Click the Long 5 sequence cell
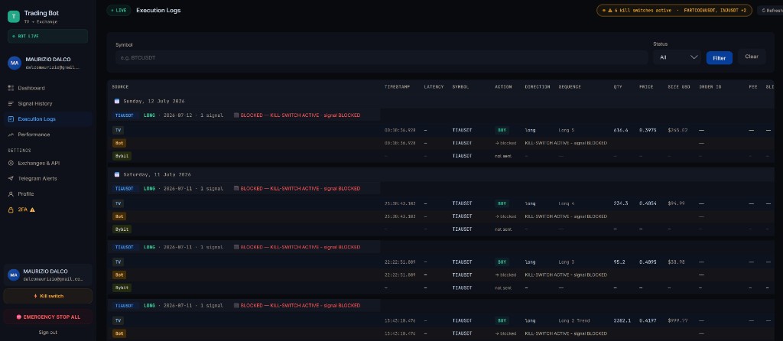Viewport: 783px width, 341px height. (567, 130)
